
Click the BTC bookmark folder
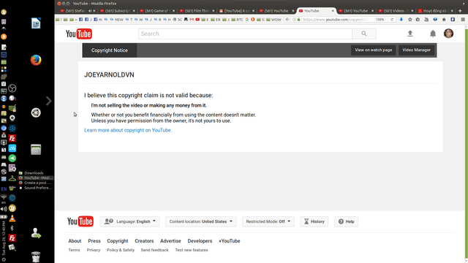click(x=238, y=20)
